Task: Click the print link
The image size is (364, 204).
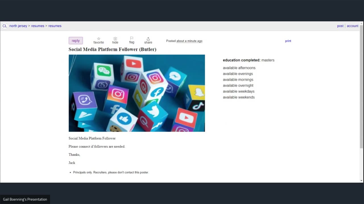Action: 288,41
